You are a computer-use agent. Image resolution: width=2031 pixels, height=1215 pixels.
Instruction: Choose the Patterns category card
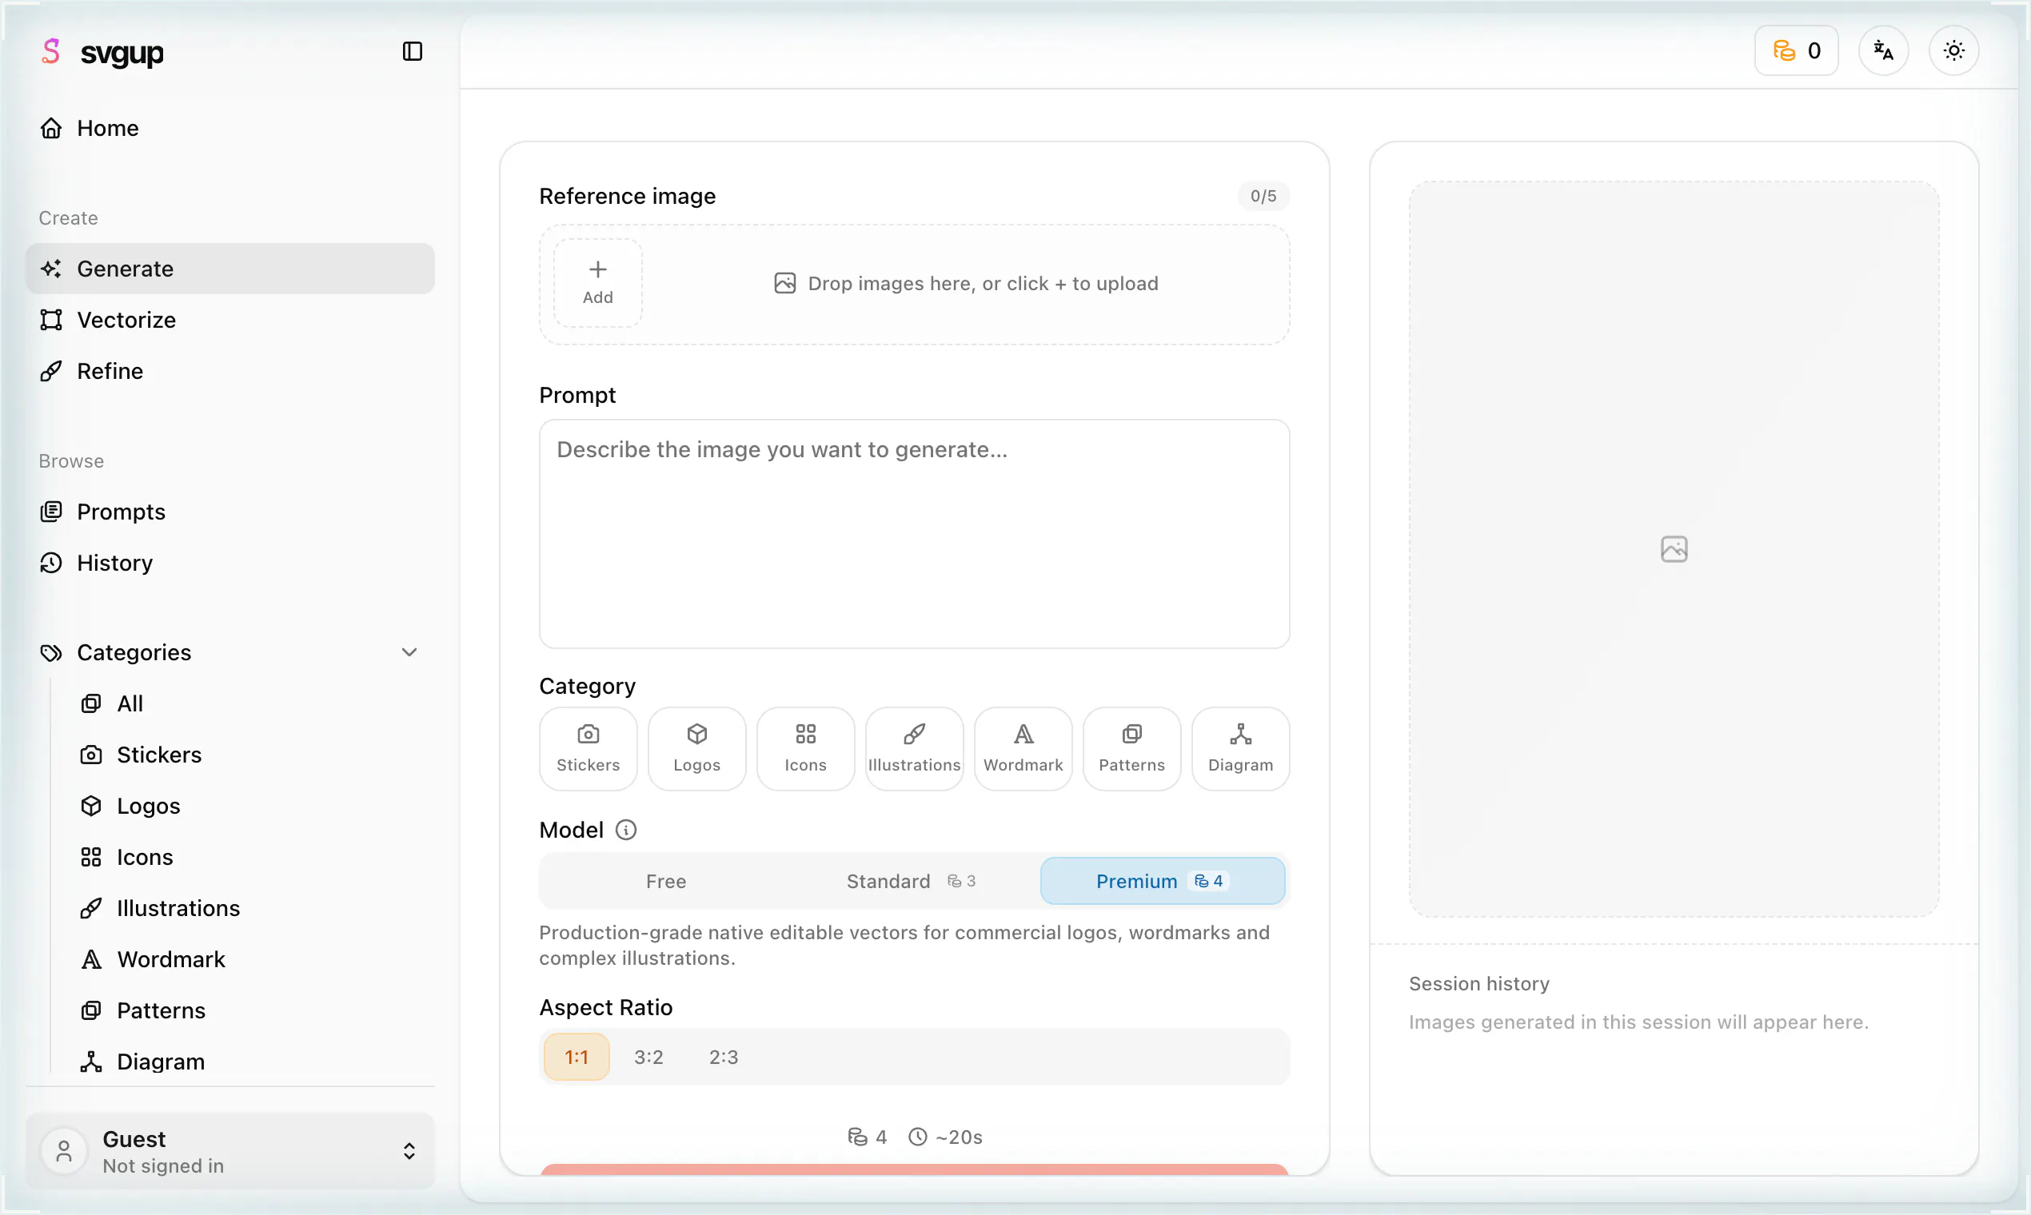(x=1131, y=749)
